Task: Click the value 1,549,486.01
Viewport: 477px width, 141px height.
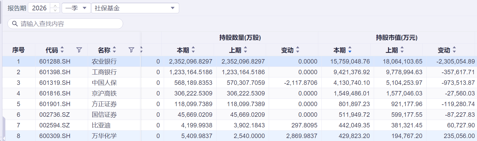Action: coord(352,93)
